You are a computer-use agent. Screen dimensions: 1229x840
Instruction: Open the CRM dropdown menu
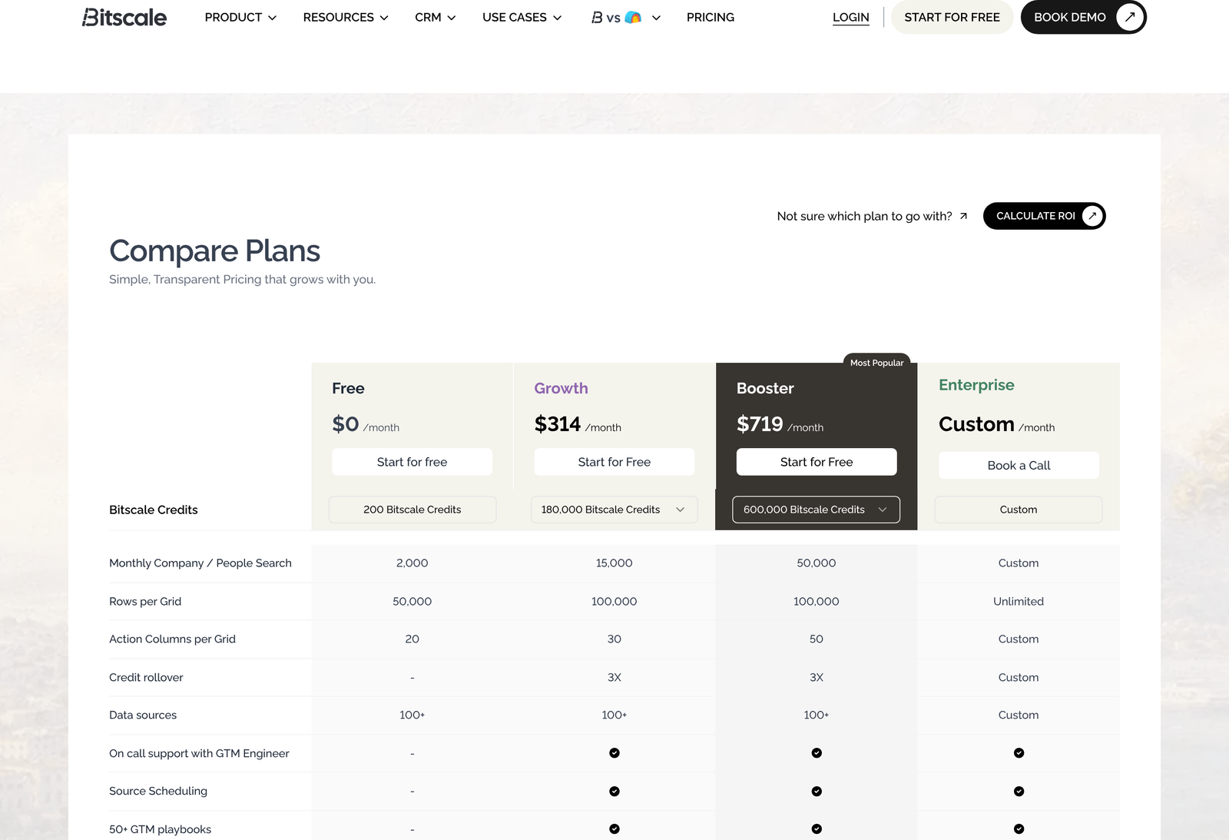pyautogui.click(x=436, y=17)
